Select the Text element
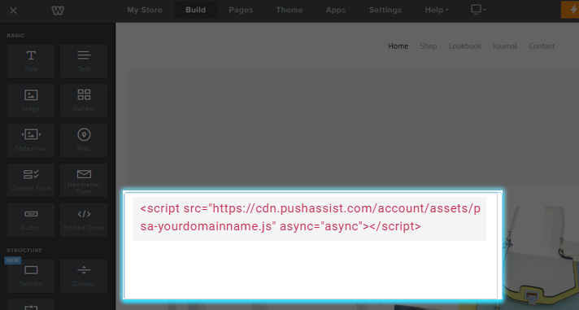Viewport: 579px width, 310px height. pos(84,61)
